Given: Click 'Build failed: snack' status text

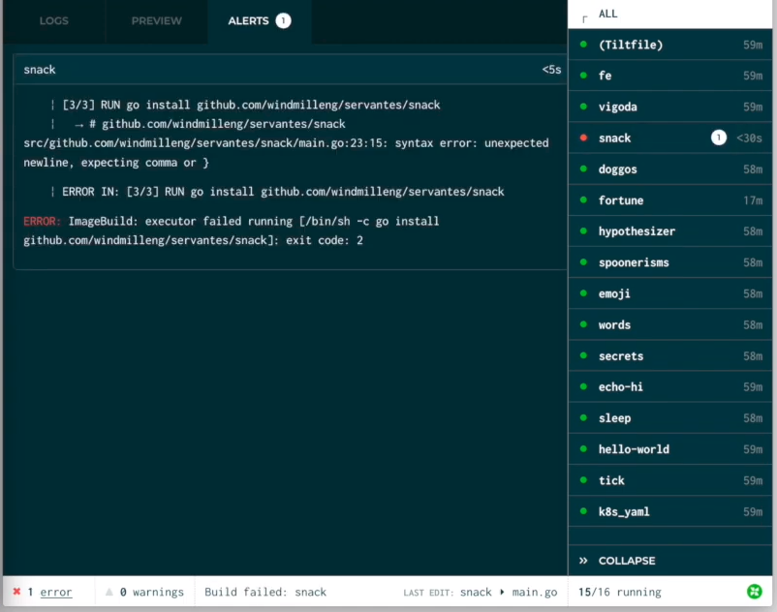Looking at the screenshot, I should (265, 592).
